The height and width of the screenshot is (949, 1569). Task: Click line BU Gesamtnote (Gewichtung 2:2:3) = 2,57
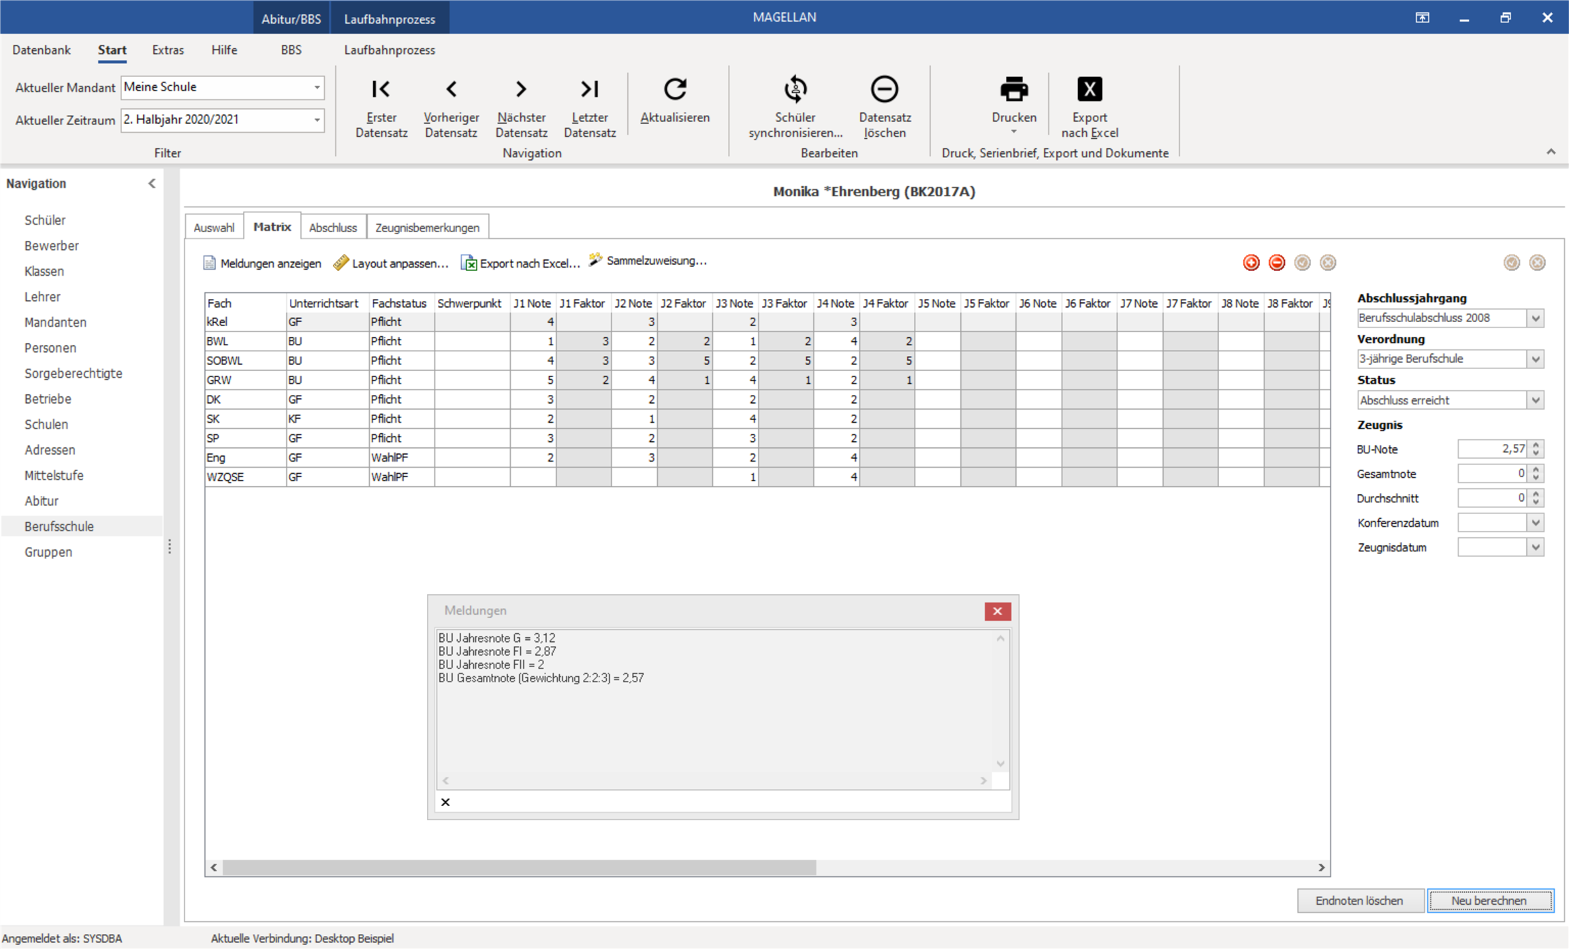tap(541, 678)
